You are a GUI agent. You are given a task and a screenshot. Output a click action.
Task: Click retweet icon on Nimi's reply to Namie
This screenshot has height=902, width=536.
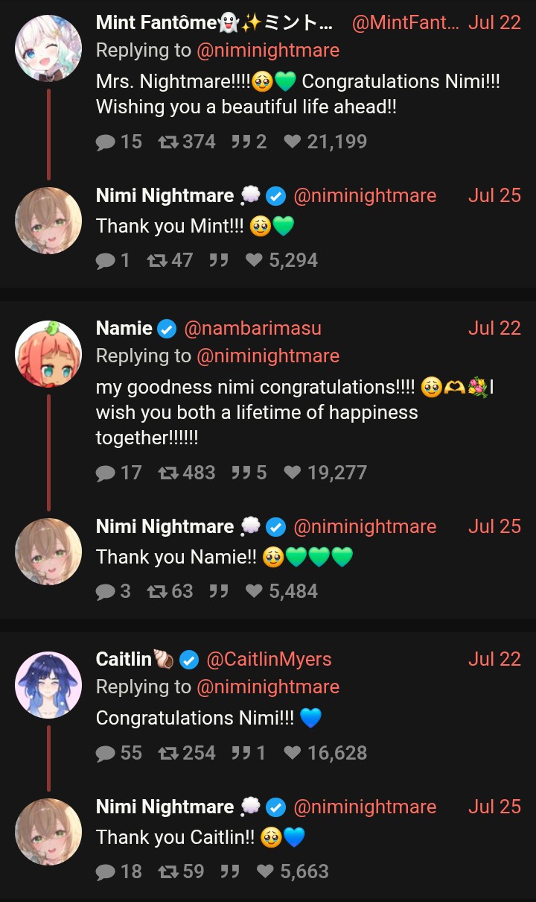pyautogui.click(x=156, y=591)
